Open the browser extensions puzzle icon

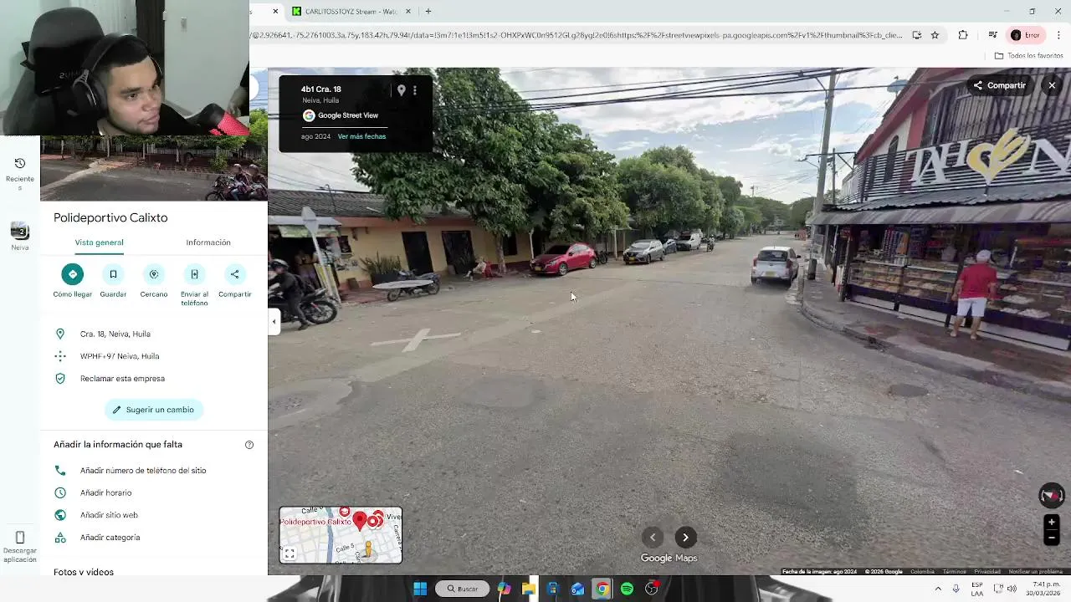click(963, 35)
